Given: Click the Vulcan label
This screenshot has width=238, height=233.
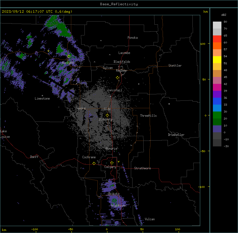Looking at the screenshot, I should coord(150,219).
